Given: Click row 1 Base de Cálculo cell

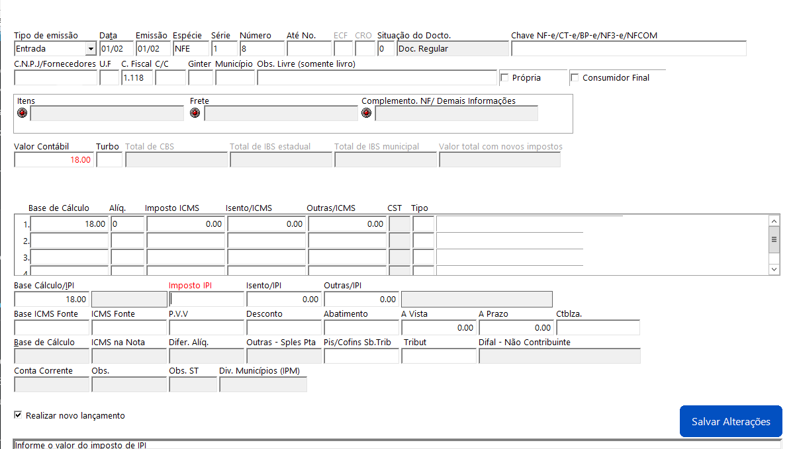Looking at the screenshot, I should pyautogui.click(x=70, y=224).
